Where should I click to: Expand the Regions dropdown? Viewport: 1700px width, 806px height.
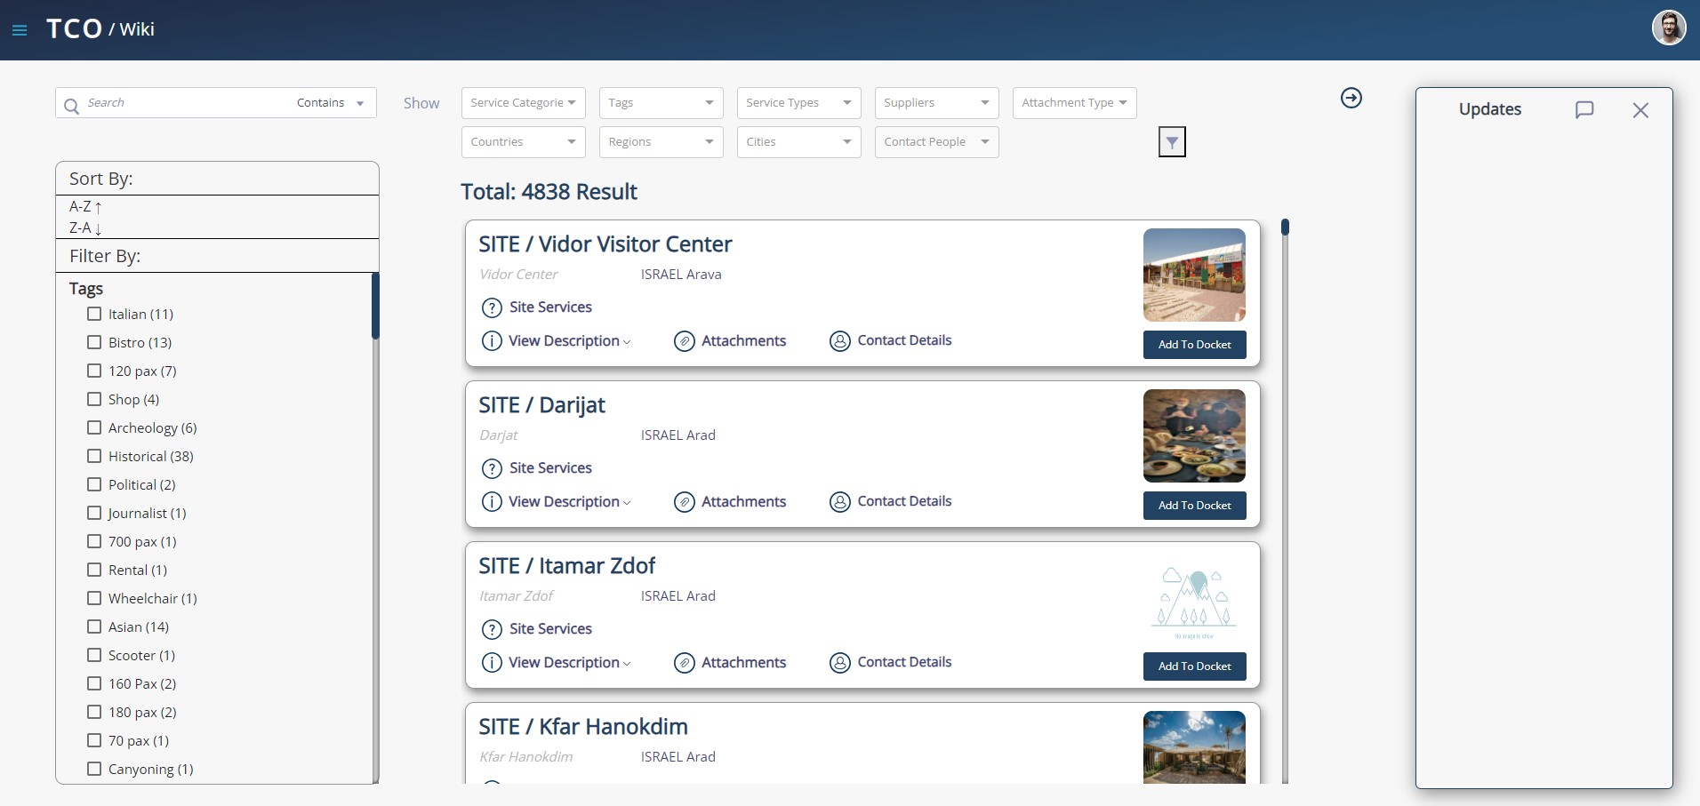click(662, 142)
